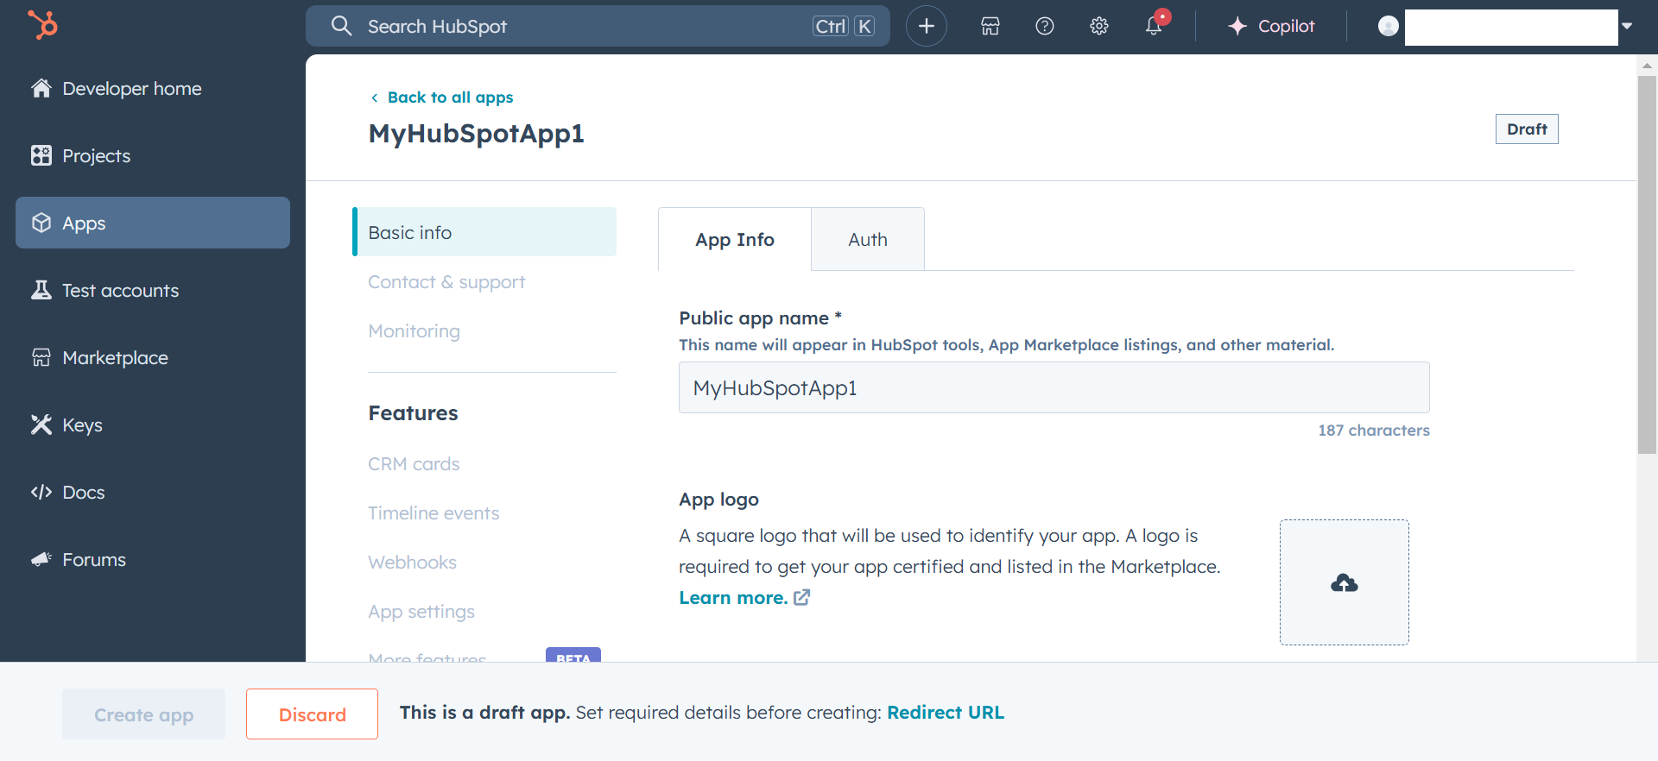Open the settings gear icon
This screenshot has height=761, width=1658.
(1099, 26)
